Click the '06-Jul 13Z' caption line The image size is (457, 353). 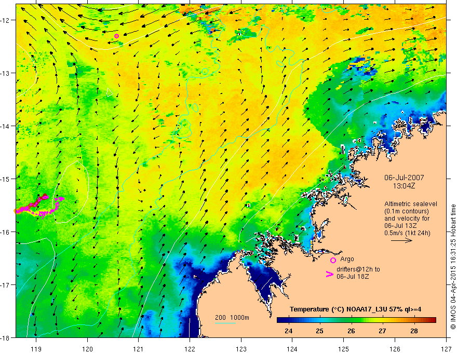(400, 226)
